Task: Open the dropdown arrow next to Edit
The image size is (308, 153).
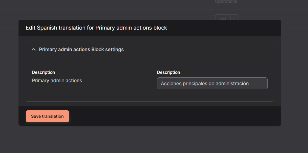Action: click(234, 18)
